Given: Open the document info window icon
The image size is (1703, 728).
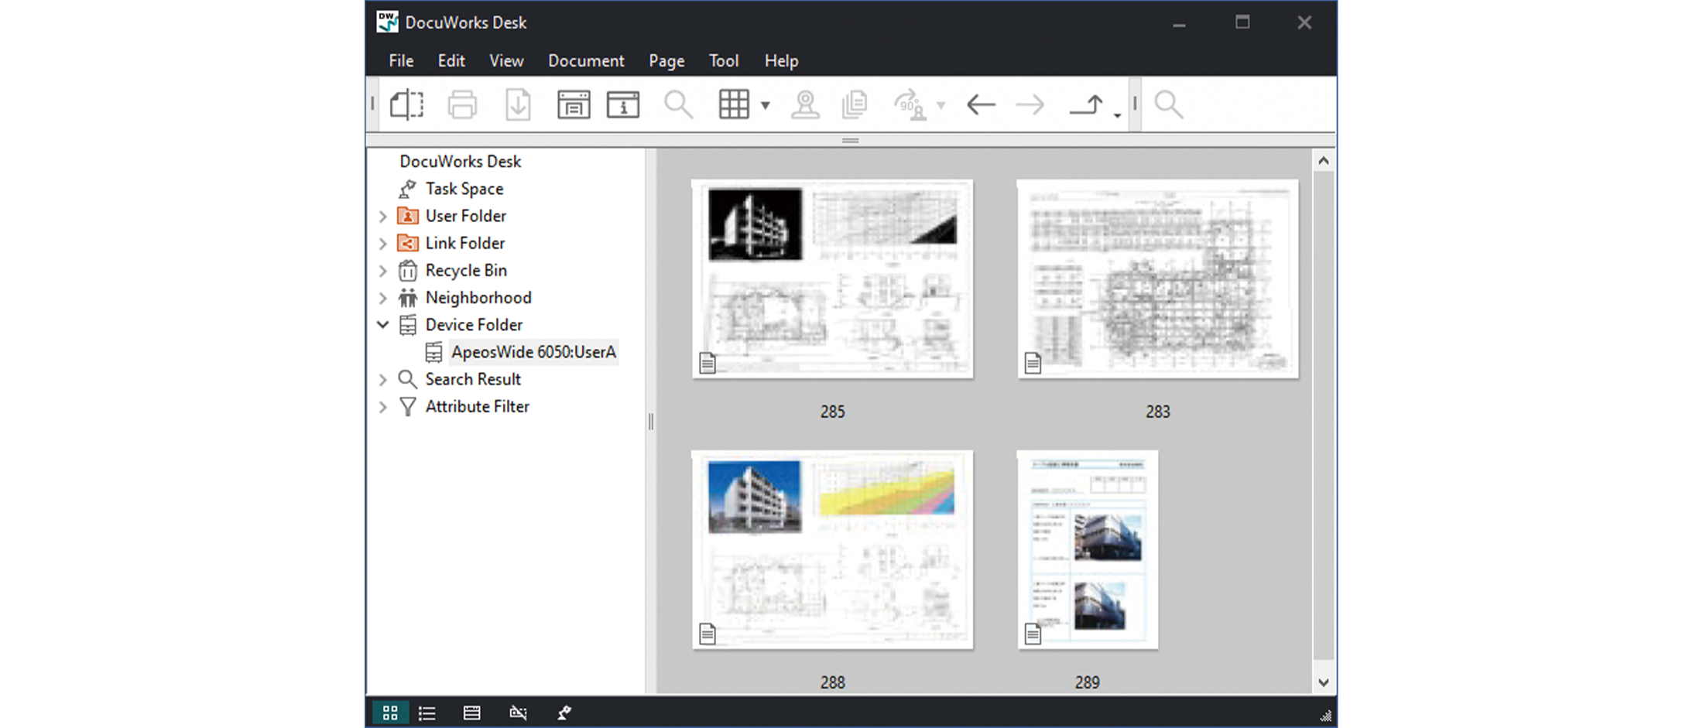Looking at the screenshot, I should coord(623,104).
